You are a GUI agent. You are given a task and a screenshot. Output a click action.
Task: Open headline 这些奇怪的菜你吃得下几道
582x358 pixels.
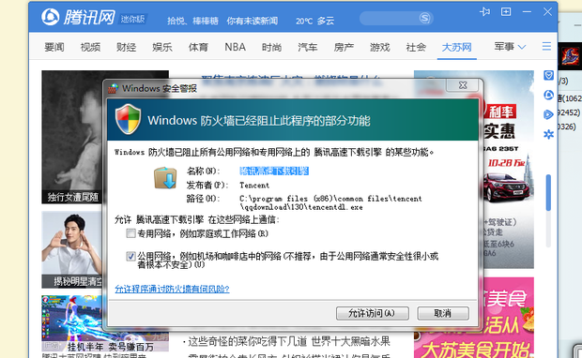click(x=248, y=341)
